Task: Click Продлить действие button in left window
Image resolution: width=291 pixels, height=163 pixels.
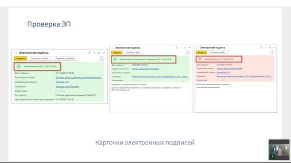Action: (65, 58)
